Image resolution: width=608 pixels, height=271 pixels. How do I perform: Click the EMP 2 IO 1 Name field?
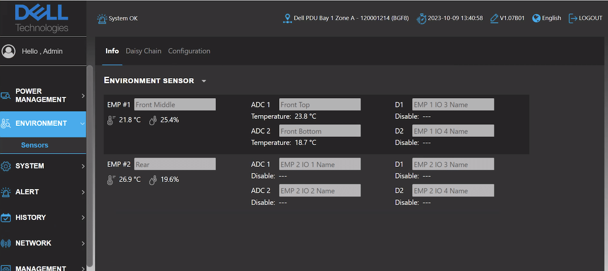320,164
